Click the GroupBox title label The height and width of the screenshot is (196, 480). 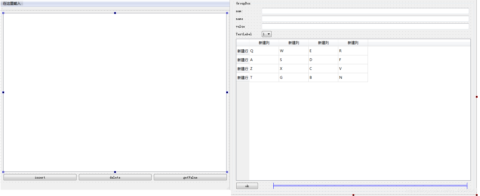[243, 3]
